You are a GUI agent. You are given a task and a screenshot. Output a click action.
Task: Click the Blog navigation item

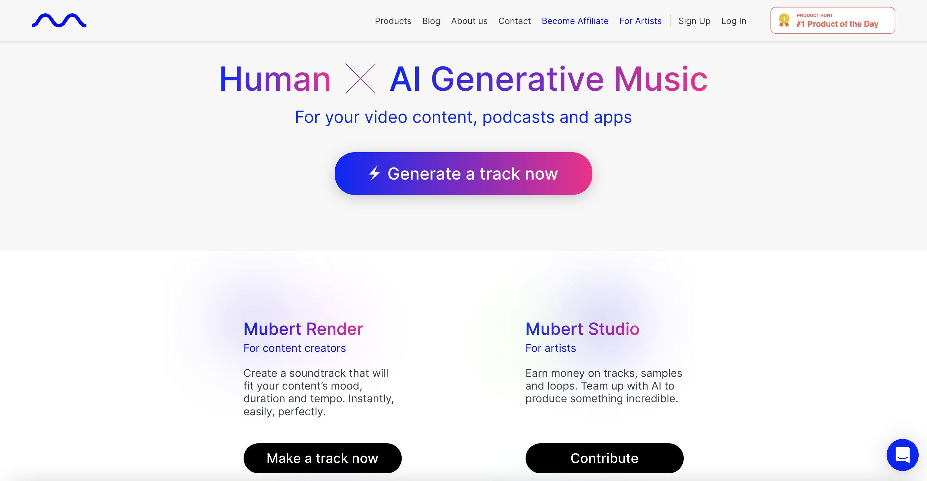click(x=431, y=20)
